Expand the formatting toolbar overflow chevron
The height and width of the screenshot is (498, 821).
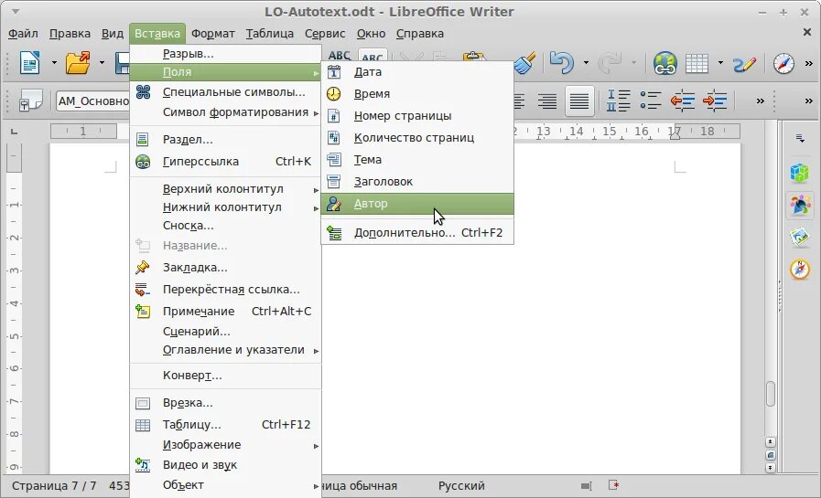point(760,101)
